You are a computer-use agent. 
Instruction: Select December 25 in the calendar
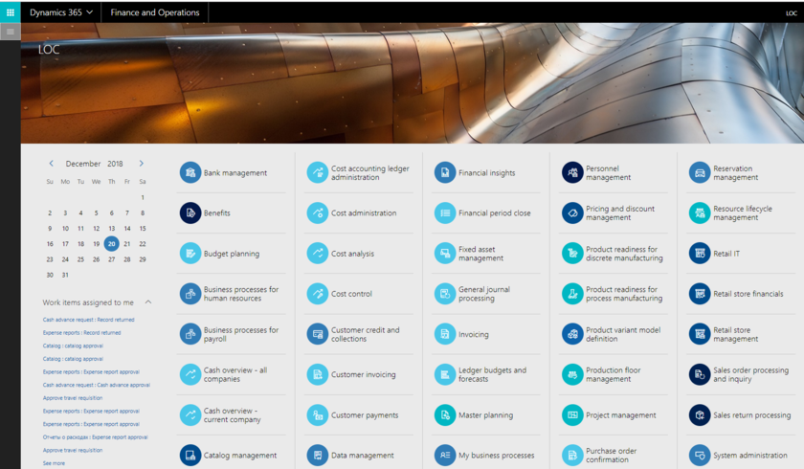coord(80,259)
